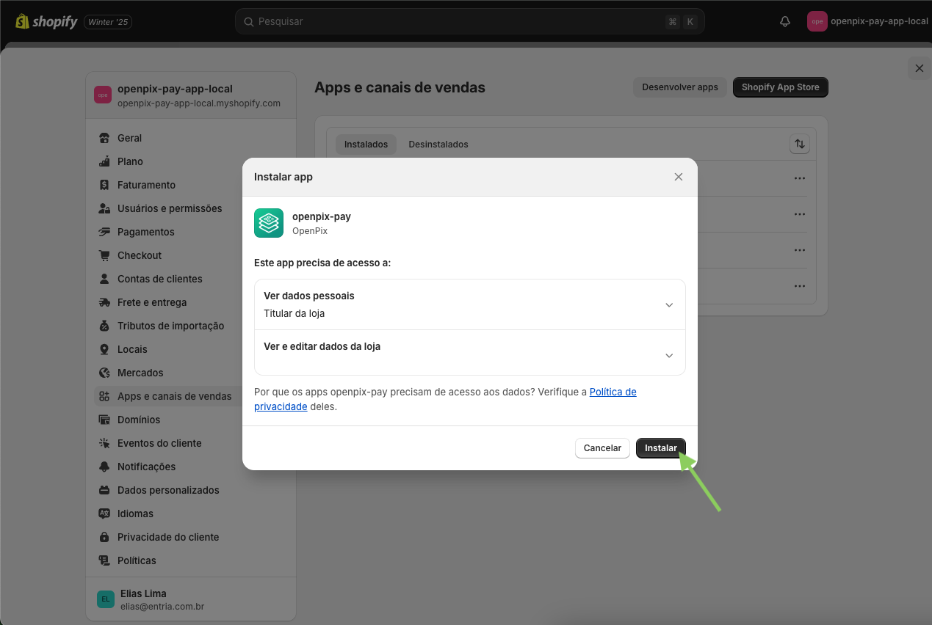Open sorting via the arrows icon above the app list
932x625 pixels.
800,144
